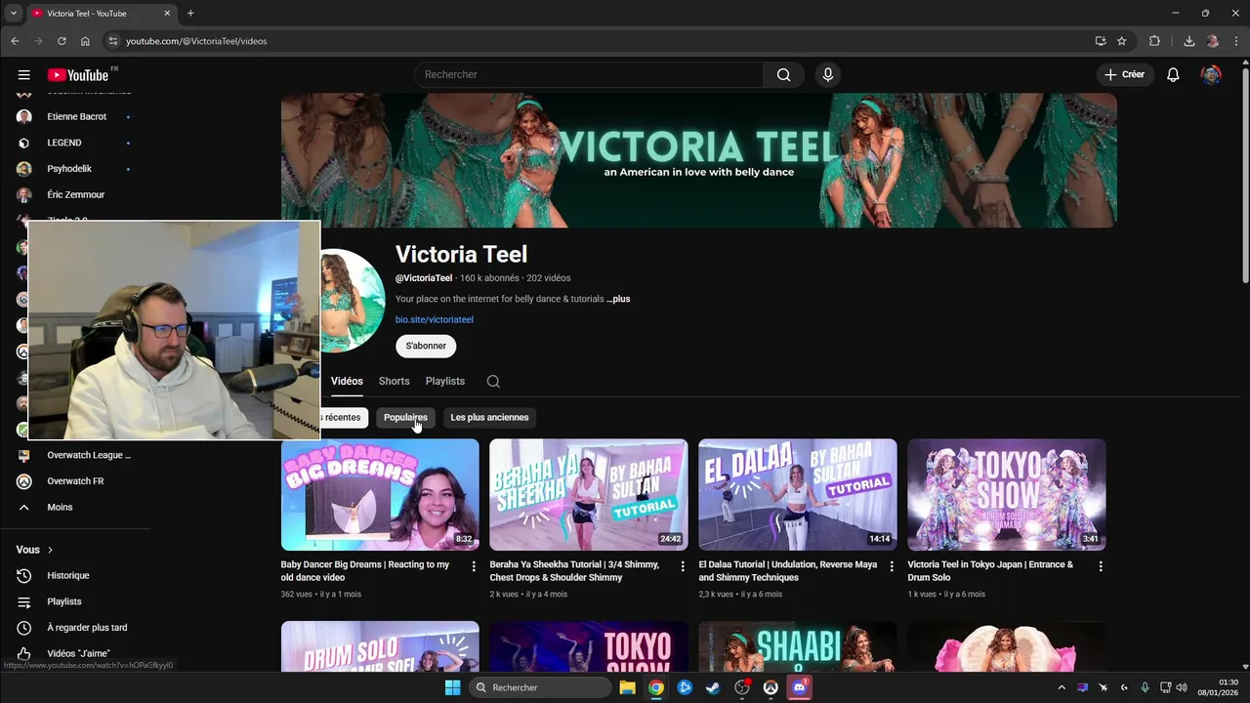
Task: Open the browser home page button
Action: click(85, 41)
